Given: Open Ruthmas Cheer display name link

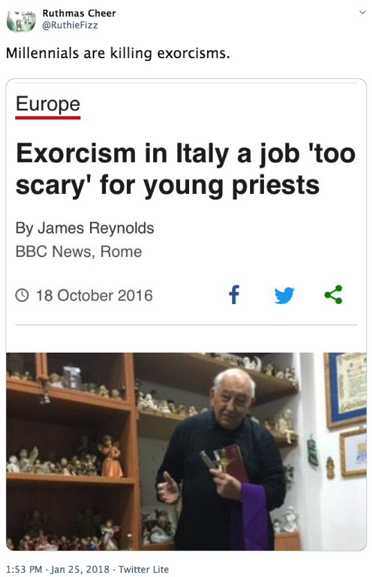Looking at the screenshot, I should point(79,13).
